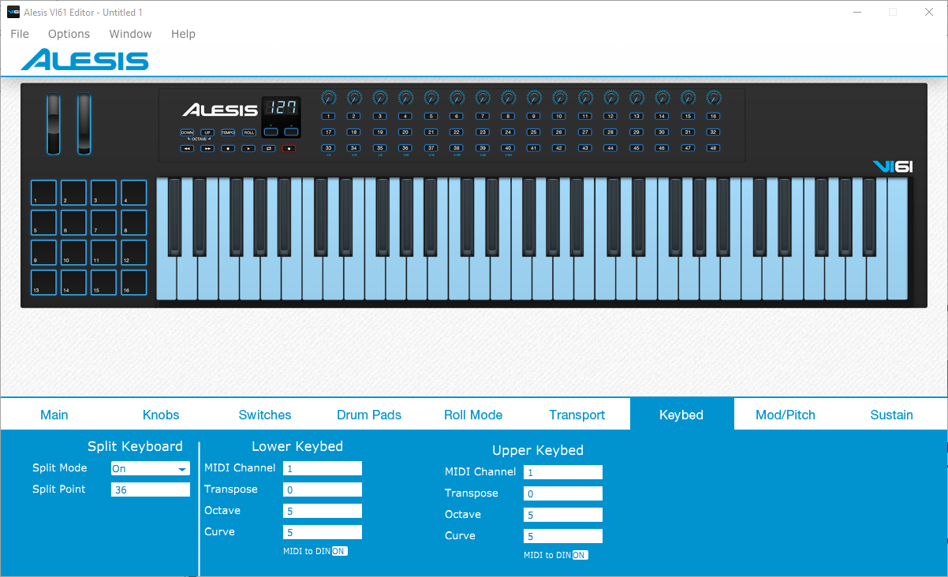This screenshot has height=577, width=948.
Task: Select switch button 24
Action: 508,132
